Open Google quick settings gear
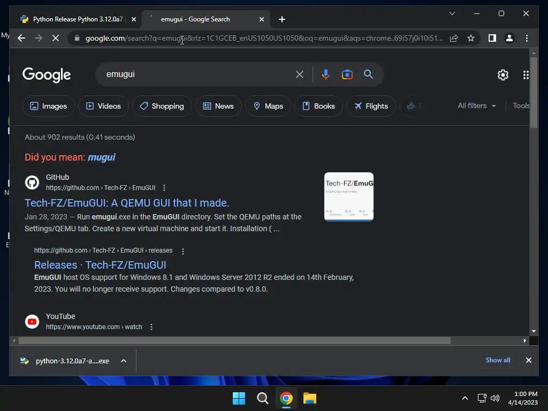548x411 pixels. 503,75
